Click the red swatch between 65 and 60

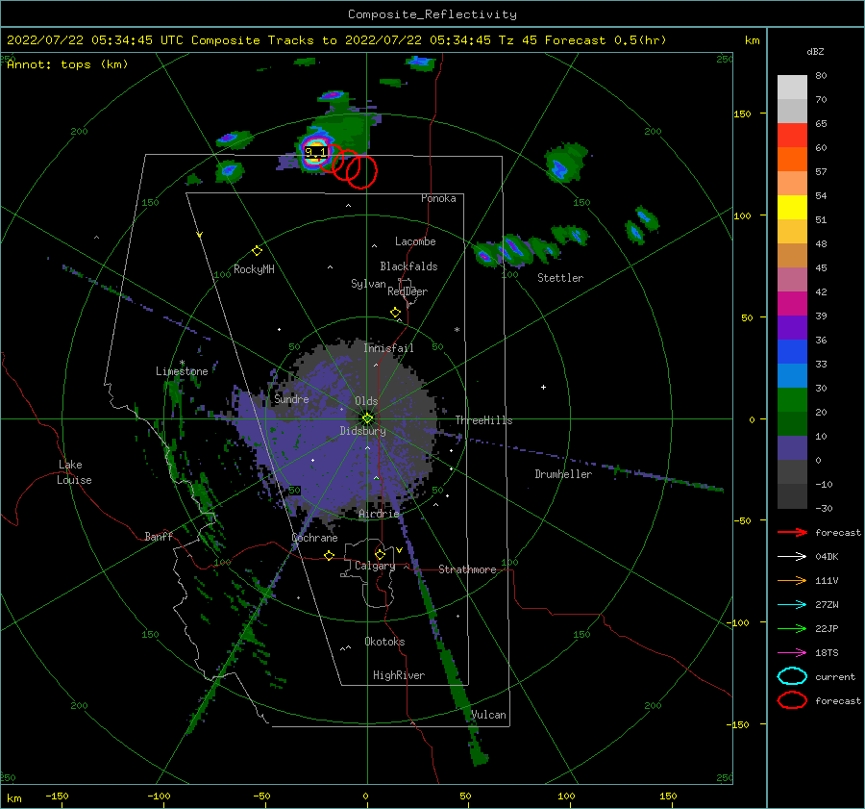[x=792, y=136]
